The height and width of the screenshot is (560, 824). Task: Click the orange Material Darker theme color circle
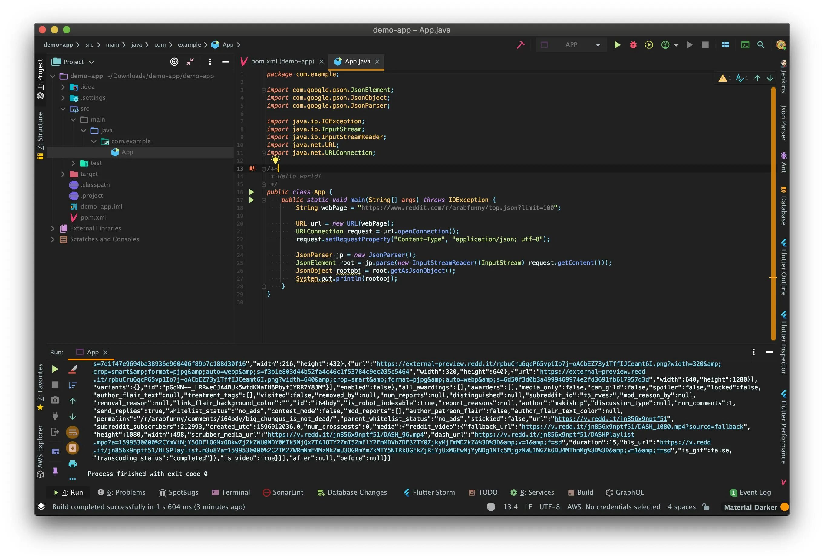pyautogui.click(x=785, y=507)
